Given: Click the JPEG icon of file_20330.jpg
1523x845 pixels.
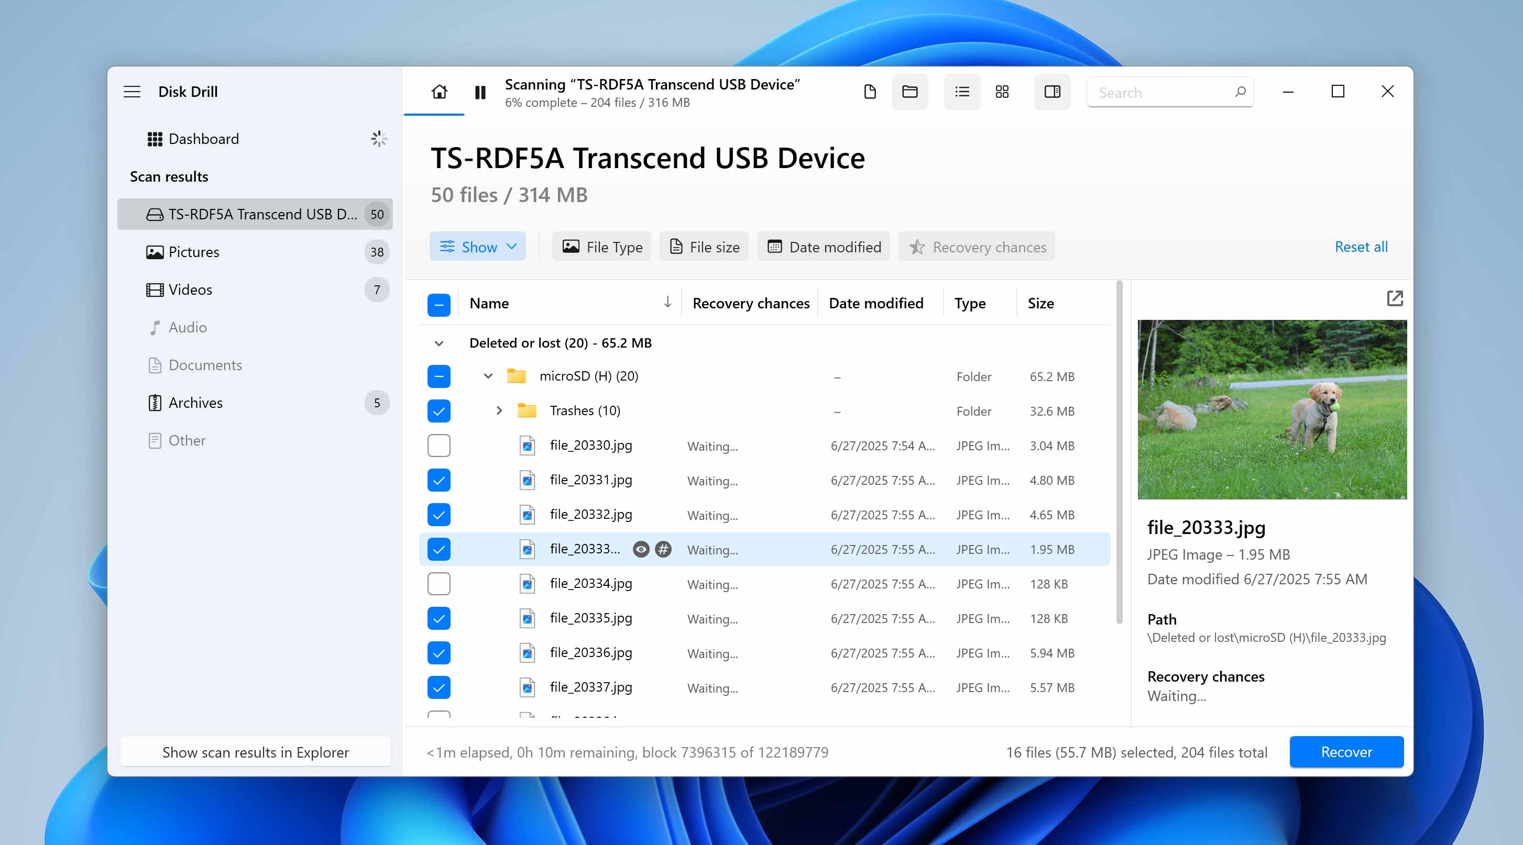Looking at the screenshot, I should (527, 445).
